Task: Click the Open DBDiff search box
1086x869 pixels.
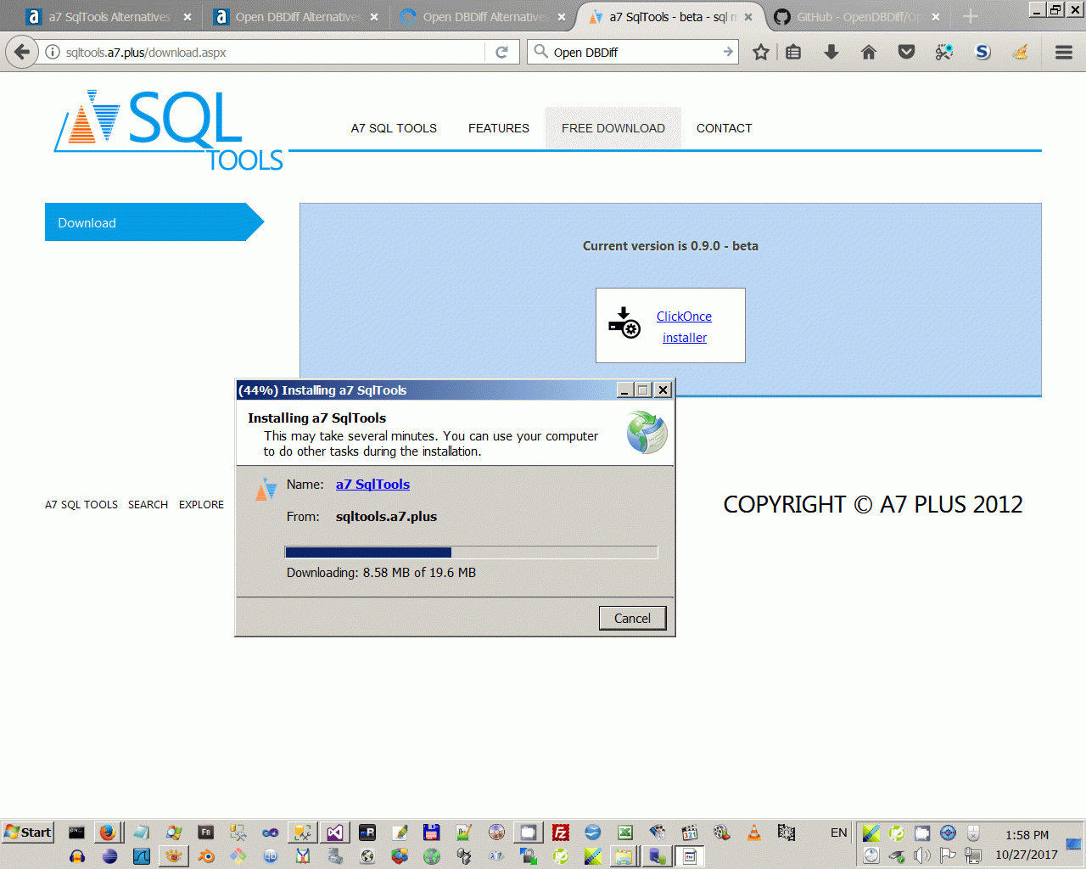Action: 635,52
